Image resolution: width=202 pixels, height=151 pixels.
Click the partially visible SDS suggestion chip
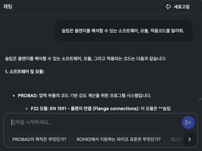176,139
